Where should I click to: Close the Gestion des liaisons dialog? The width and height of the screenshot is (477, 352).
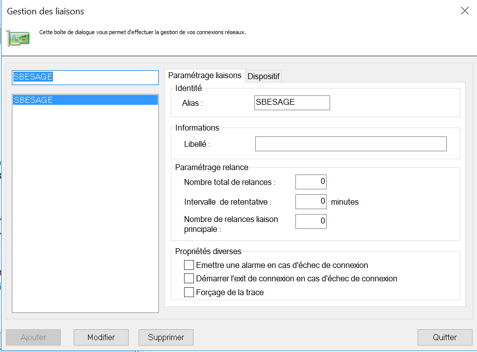pos(465,11)
